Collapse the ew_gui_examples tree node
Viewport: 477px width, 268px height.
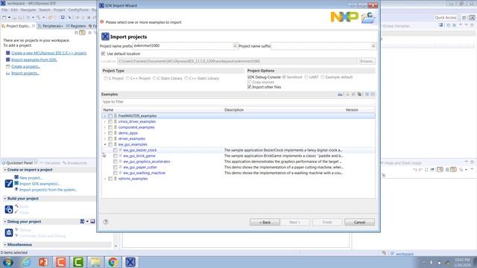coord(105,144)
